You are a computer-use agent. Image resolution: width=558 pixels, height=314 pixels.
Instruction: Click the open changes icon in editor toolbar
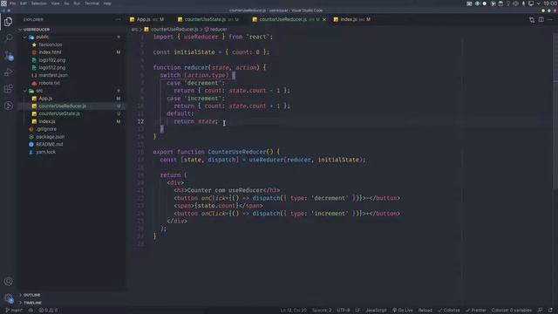pyautogui.click(x=532, y=19)
